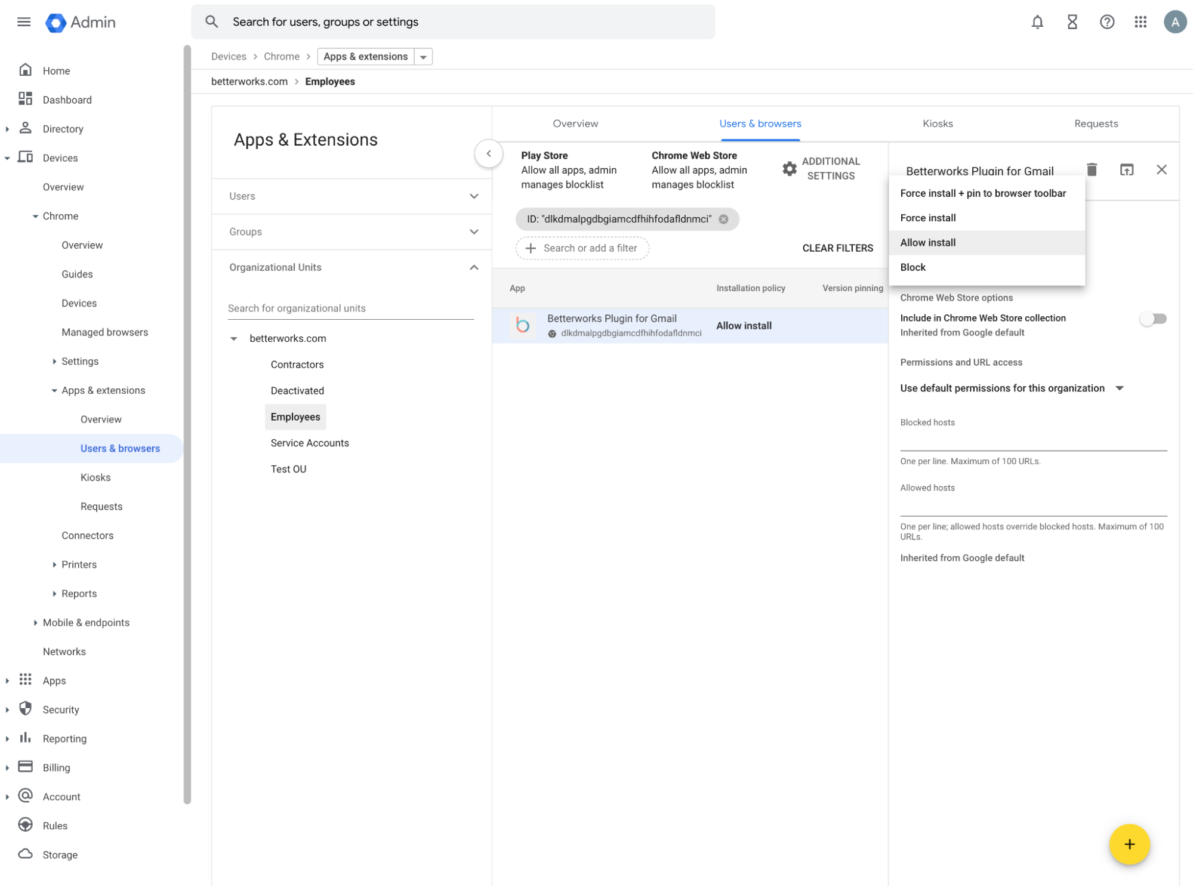This screenshot has width=1193, height=886.
Task: Select Force install option
Action: (986, 218)
